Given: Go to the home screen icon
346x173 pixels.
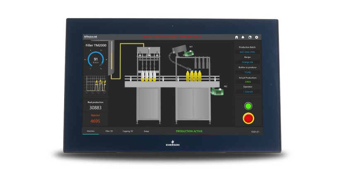Looking at the screenshot, I should (x=237, y=37).
